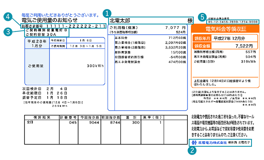Click the thank-you line 毎度ご利用いただきありがとうございます。
The width and height of the screenshot is (264, 160).
61,15
